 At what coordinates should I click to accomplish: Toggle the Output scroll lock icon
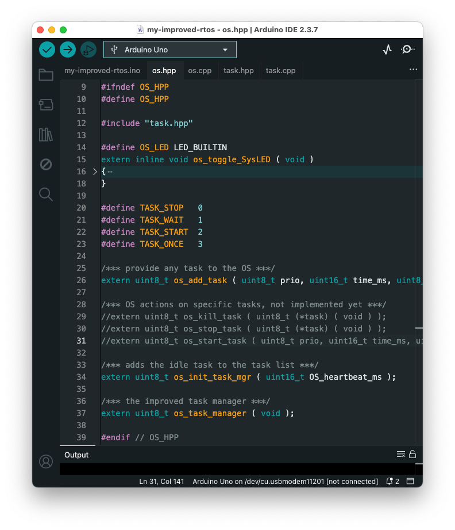click(412, 454)
